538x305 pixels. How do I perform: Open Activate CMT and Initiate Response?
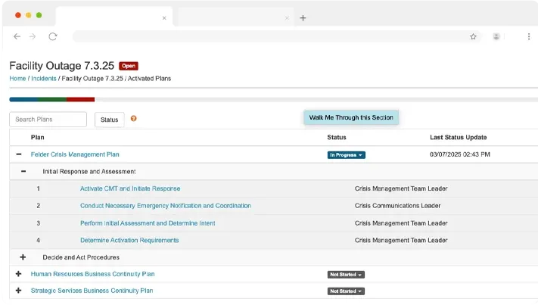tap(130, 188)
